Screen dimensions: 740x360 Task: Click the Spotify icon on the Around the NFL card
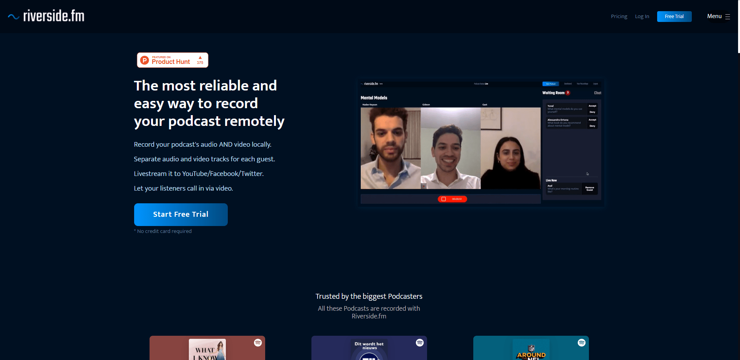tap(582, 343)
